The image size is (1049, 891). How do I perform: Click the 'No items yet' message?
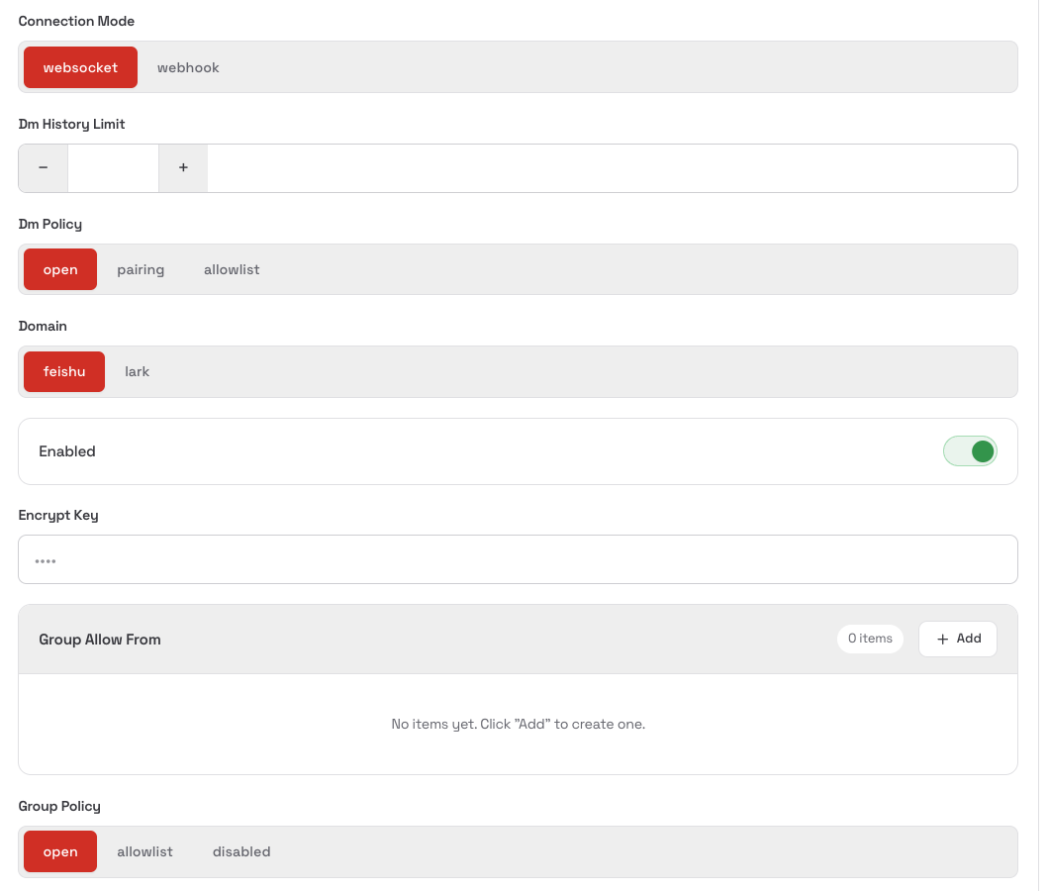(519, 725)
